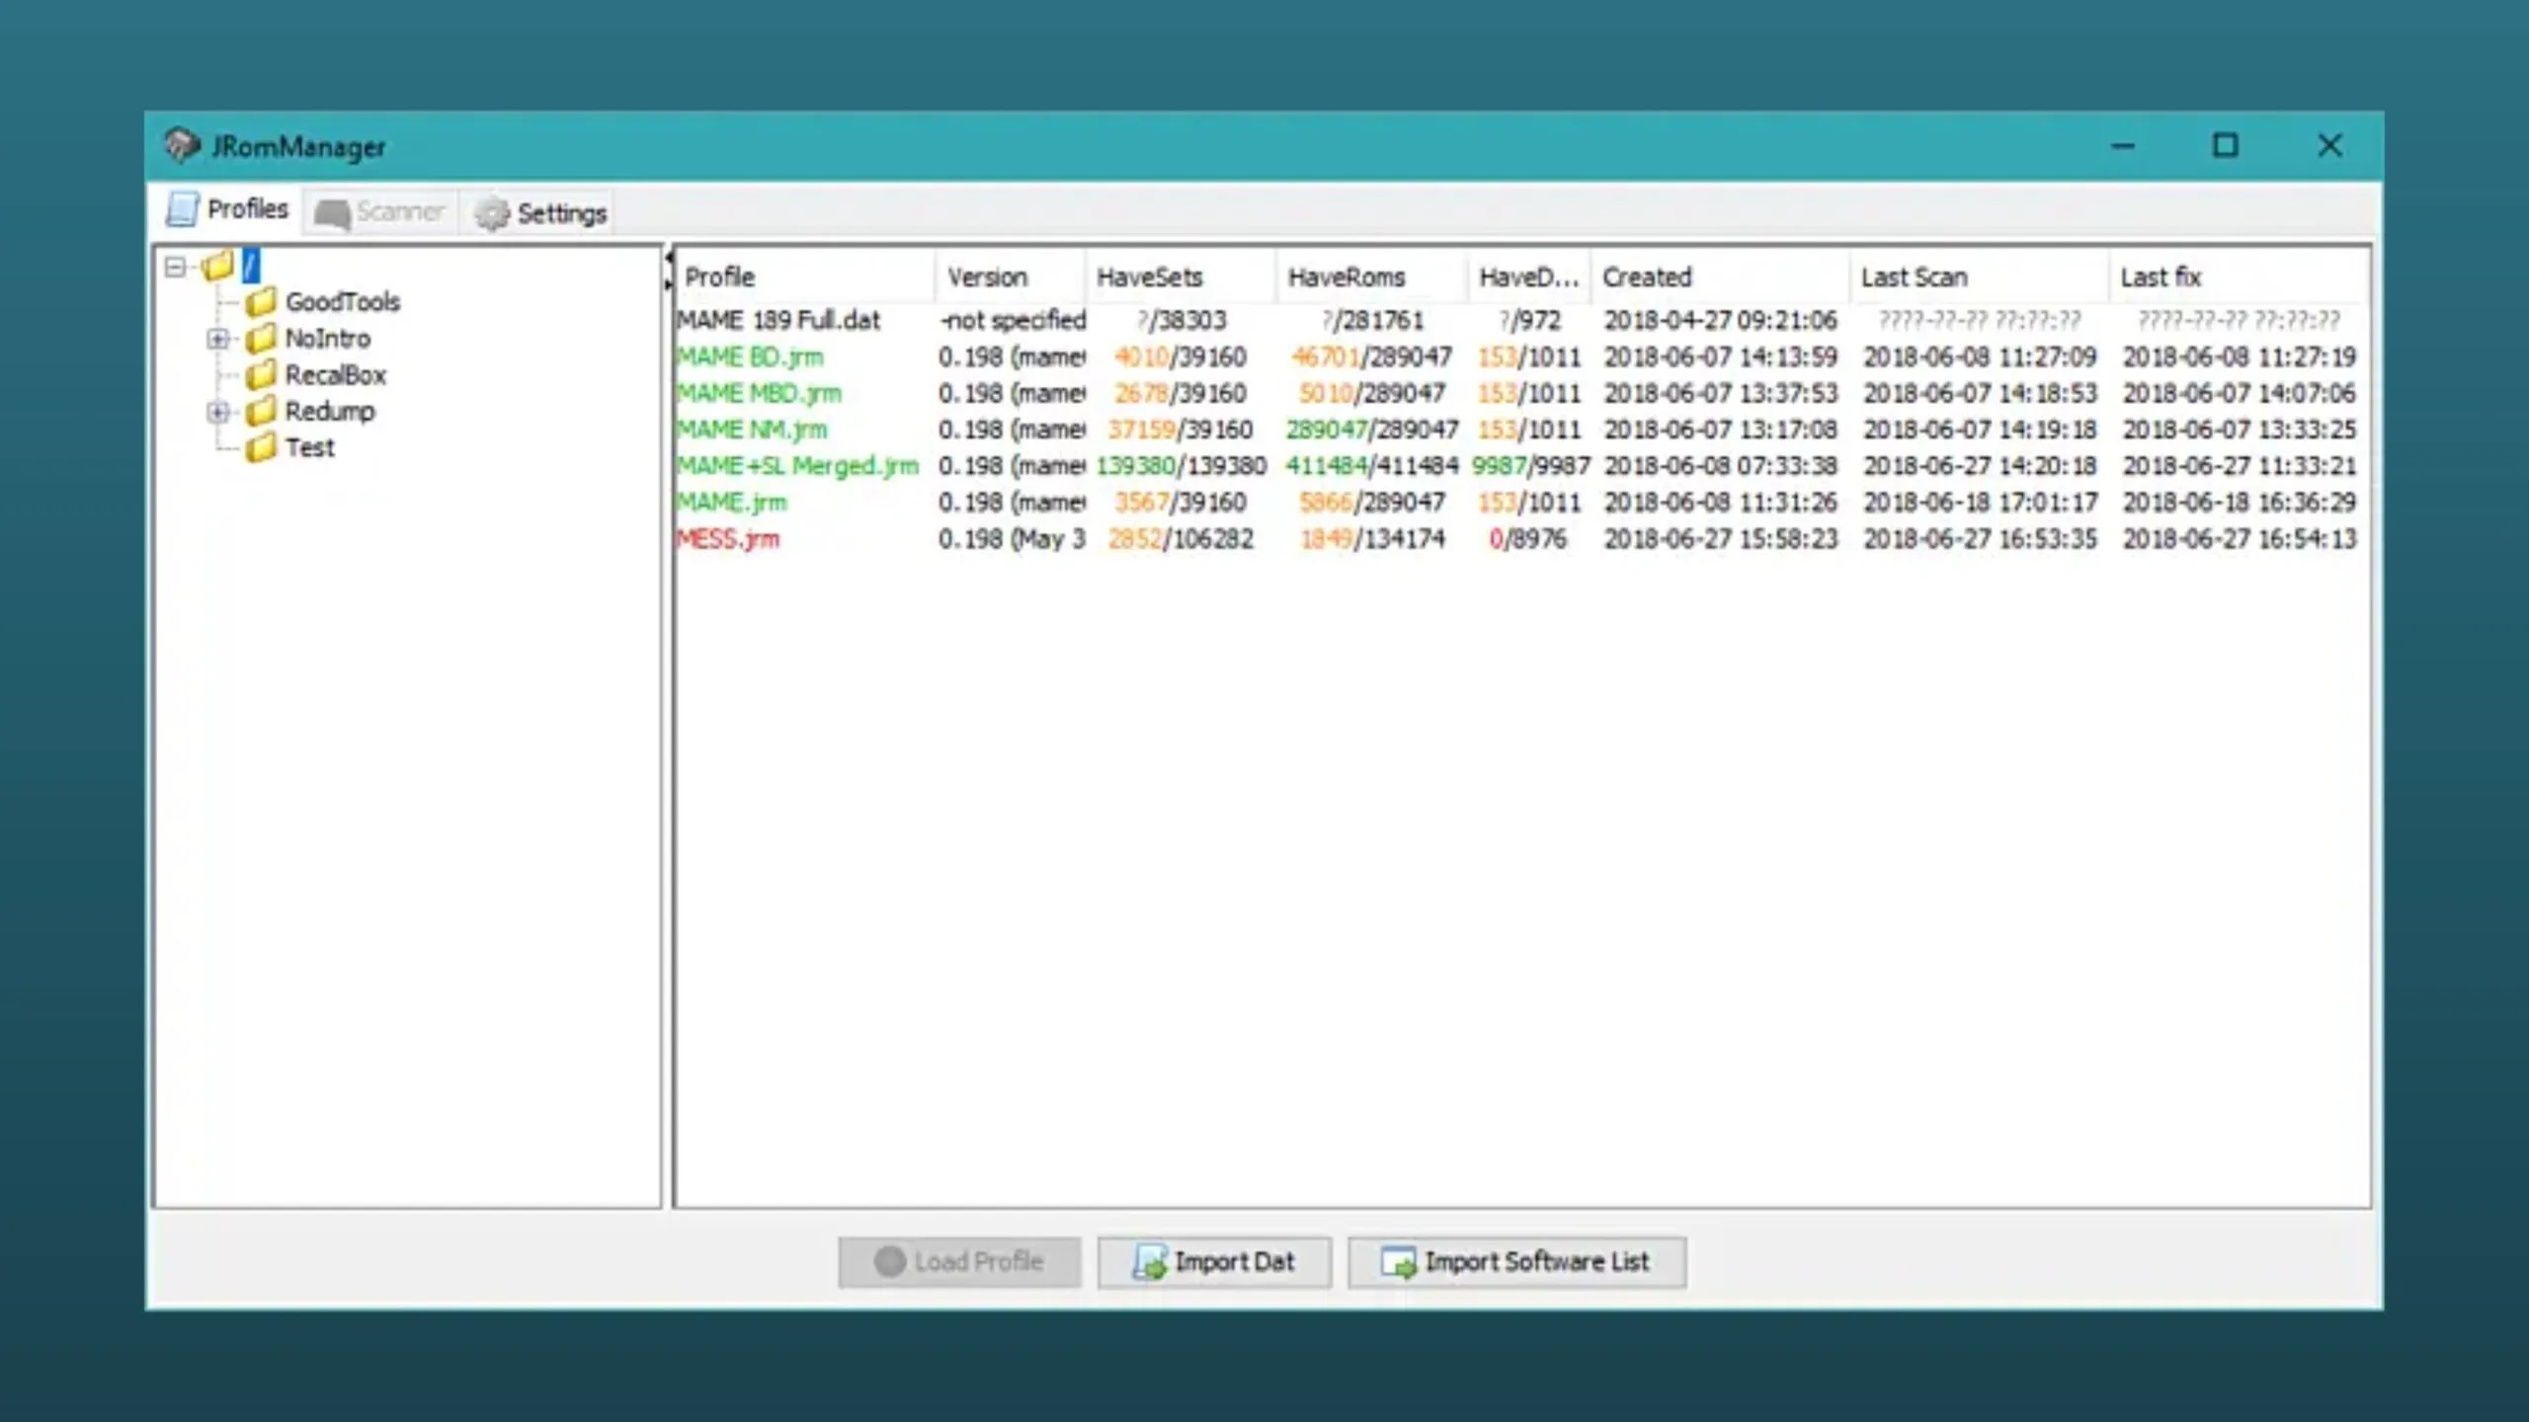This screenshot has height=1422, width=2529.
Task: Sort by the Version column header
Action: [x=1010, y=276]
